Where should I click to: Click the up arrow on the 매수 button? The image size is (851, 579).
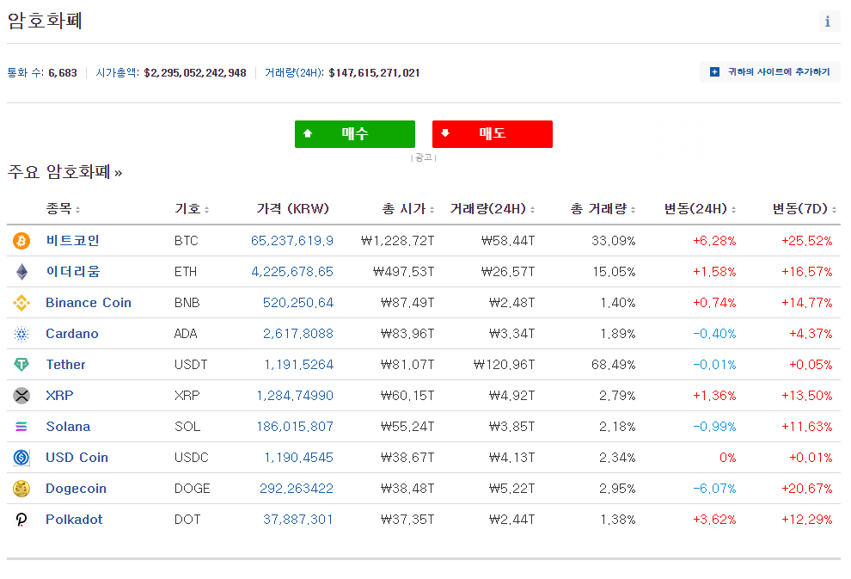[308, 133]
